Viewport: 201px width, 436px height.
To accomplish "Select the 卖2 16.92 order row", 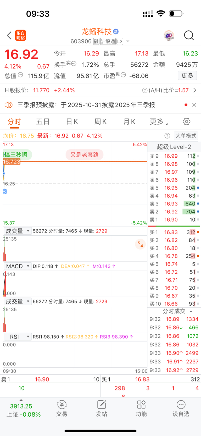I will point(174,212).
